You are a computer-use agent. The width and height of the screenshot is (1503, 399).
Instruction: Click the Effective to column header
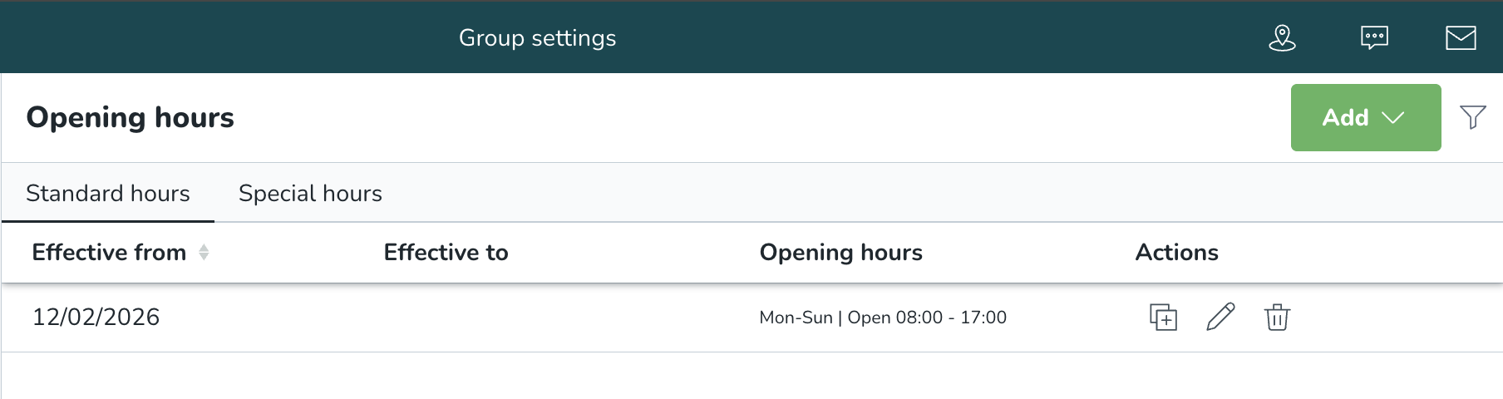(446, 253)
